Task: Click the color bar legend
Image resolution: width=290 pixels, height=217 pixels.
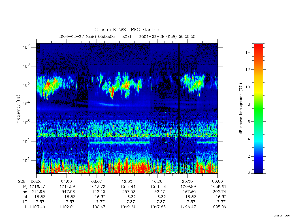Action: coord(258,108)
